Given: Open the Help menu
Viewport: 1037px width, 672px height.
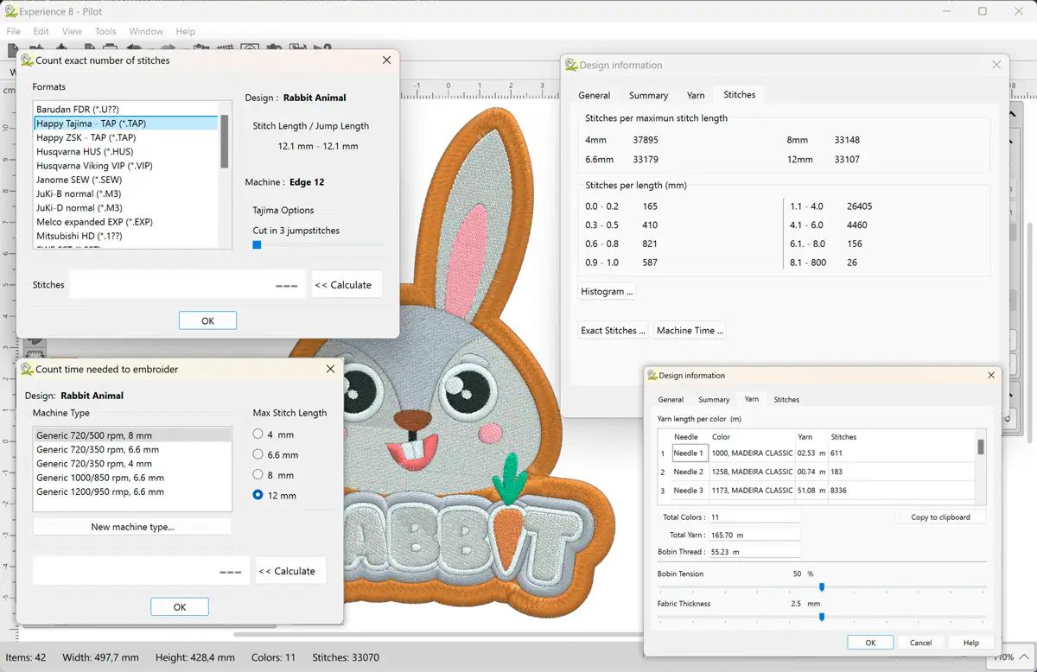Looking at the screenshot, I should point(185,31).
